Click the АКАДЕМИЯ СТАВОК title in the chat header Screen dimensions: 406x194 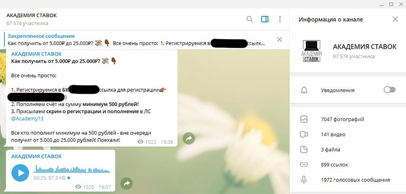click(x=32, y=15)
